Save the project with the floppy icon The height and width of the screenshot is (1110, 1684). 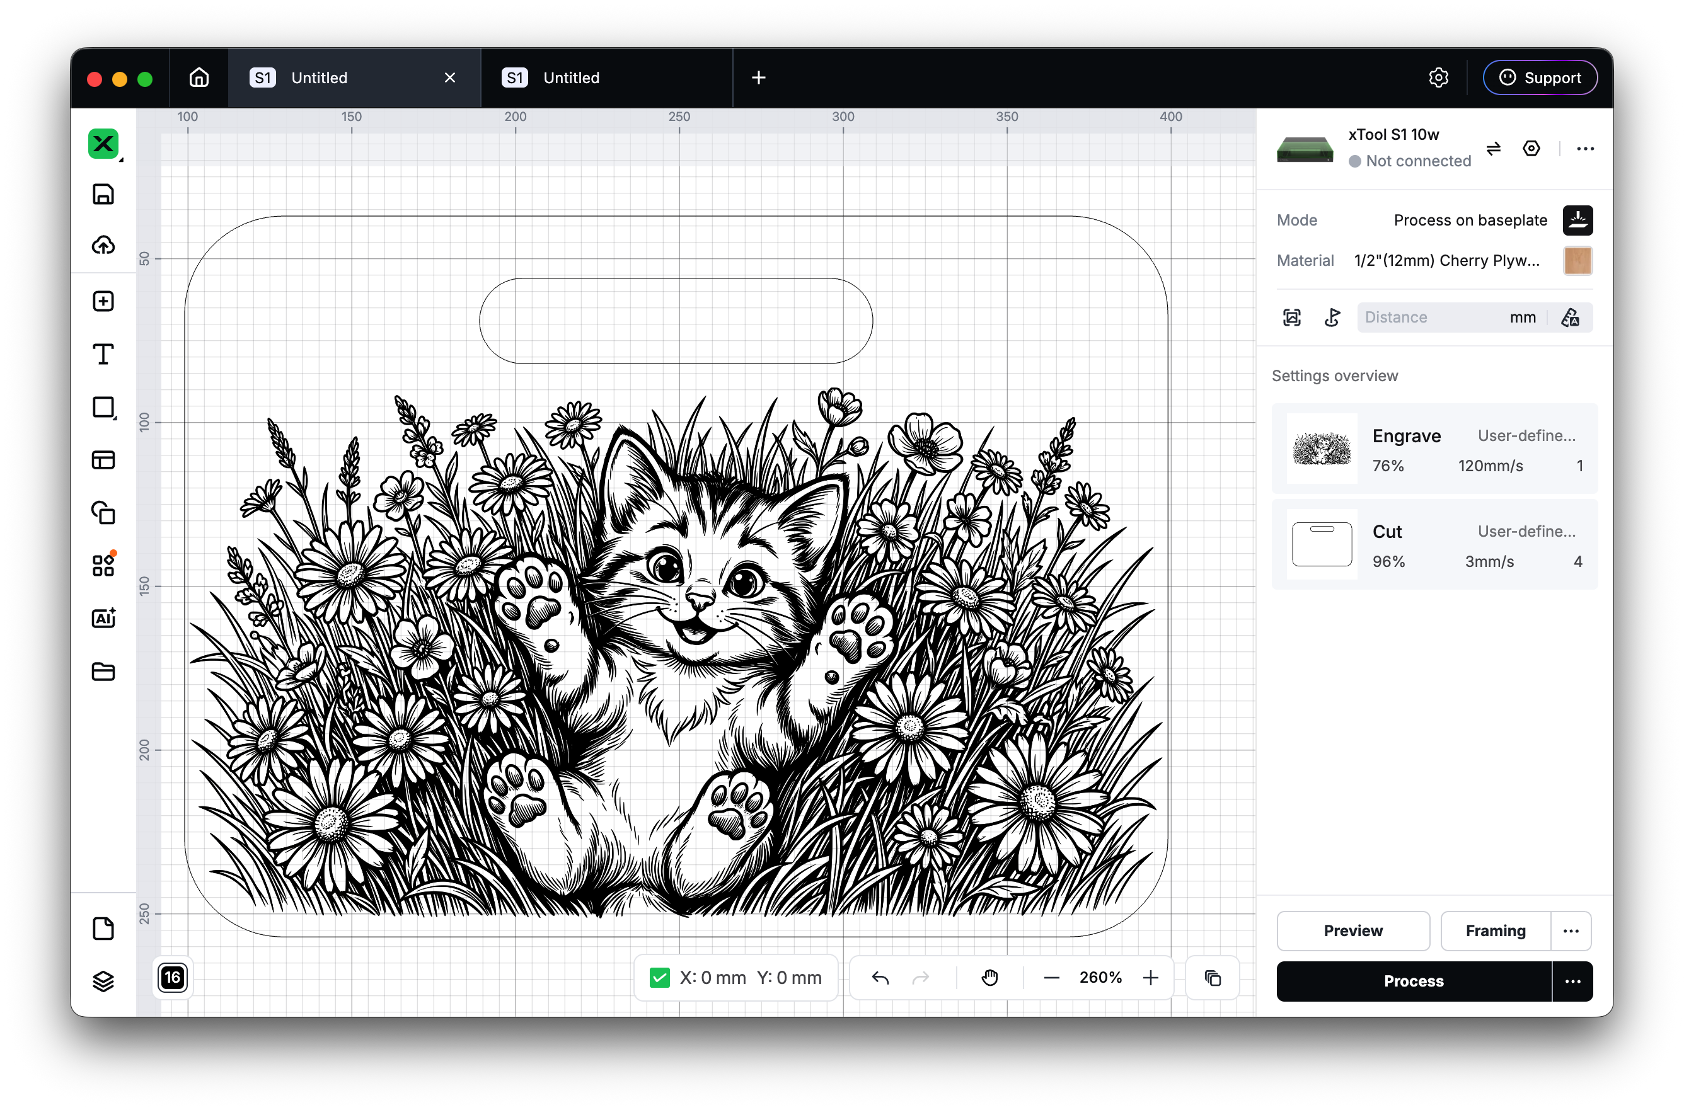pyautogui.click(x=103, y=194)
